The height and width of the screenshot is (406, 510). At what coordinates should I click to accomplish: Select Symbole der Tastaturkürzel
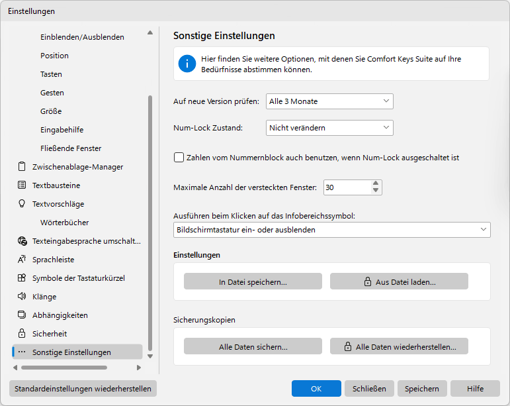click(79, 278)
